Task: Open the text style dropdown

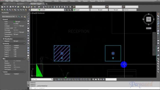Action: pyautogui.click(x=88, y=7)
